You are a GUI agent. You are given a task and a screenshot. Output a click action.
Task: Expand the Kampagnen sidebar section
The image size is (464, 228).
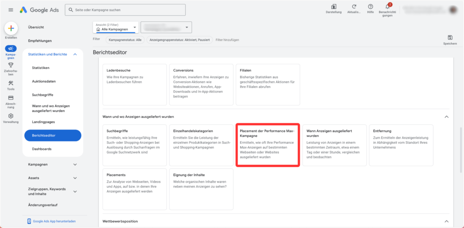click(x=75, y=165)
